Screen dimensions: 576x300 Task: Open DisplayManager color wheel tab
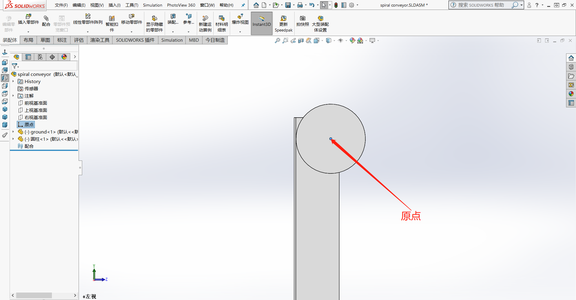[64, 57]
